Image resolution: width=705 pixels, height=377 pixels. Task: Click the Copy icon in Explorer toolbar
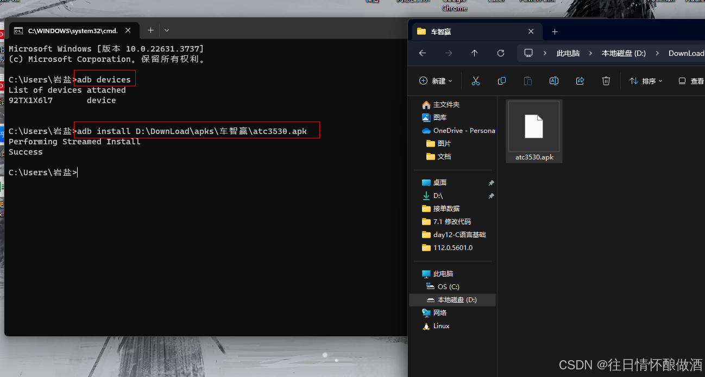(502, 81)
